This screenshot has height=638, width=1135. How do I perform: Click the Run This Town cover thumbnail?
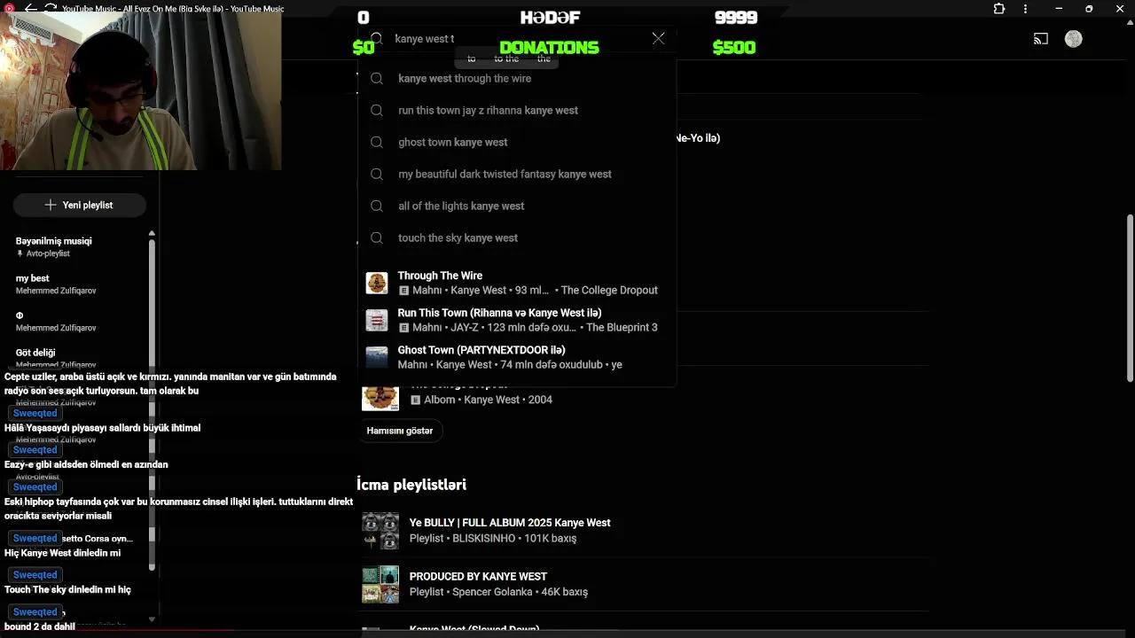[x=377, y=320]
